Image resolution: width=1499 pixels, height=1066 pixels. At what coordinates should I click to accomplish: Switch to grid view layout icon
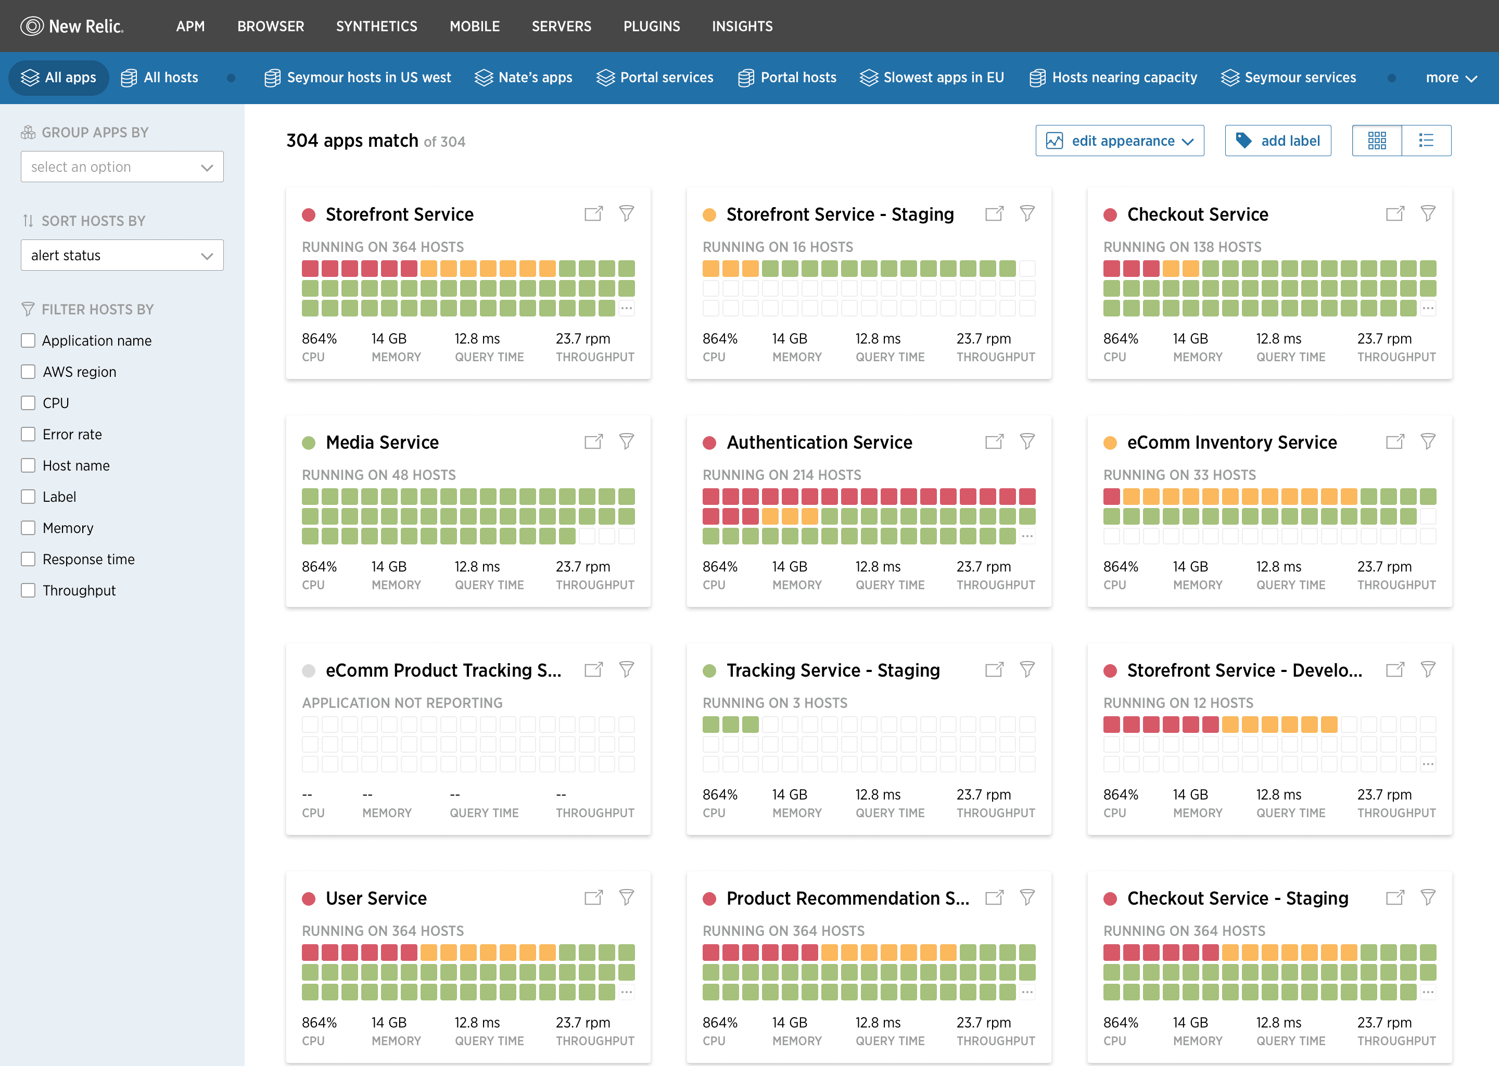pyautogui.click(x=1376, y=141)
